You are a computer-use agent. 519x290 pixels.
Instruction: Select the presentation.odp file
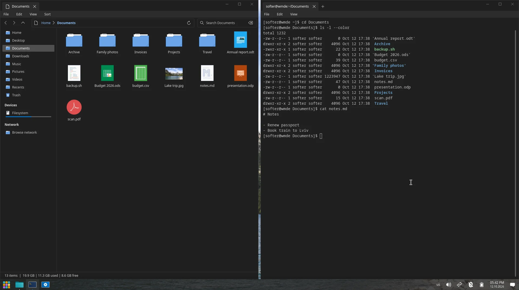click(241, 73)
